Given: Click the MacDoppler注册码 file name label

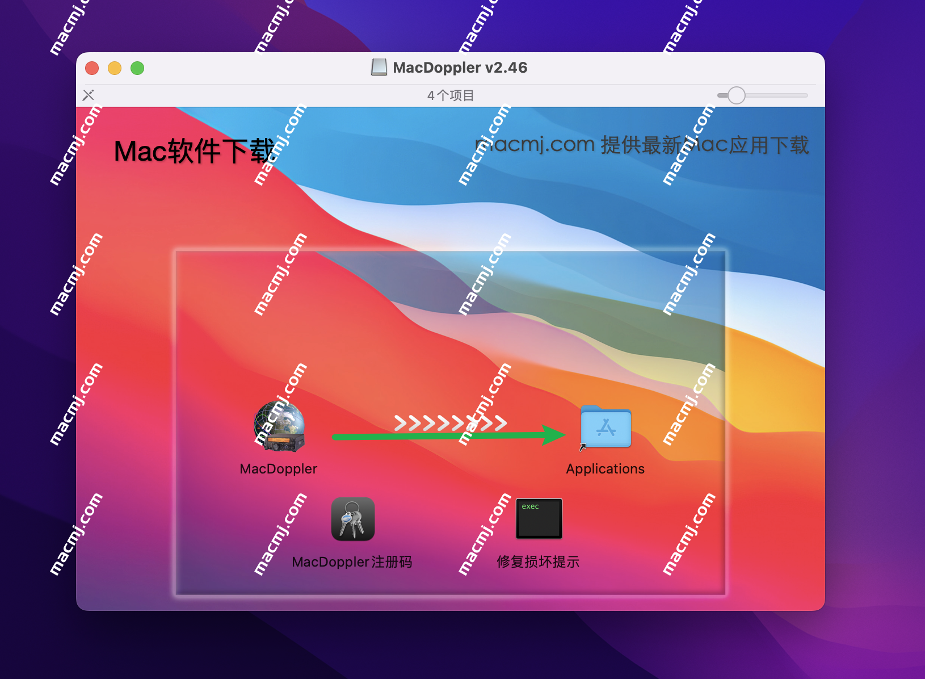Looking at the screenshot, I should pyautogui.click(x=352, y=562).
